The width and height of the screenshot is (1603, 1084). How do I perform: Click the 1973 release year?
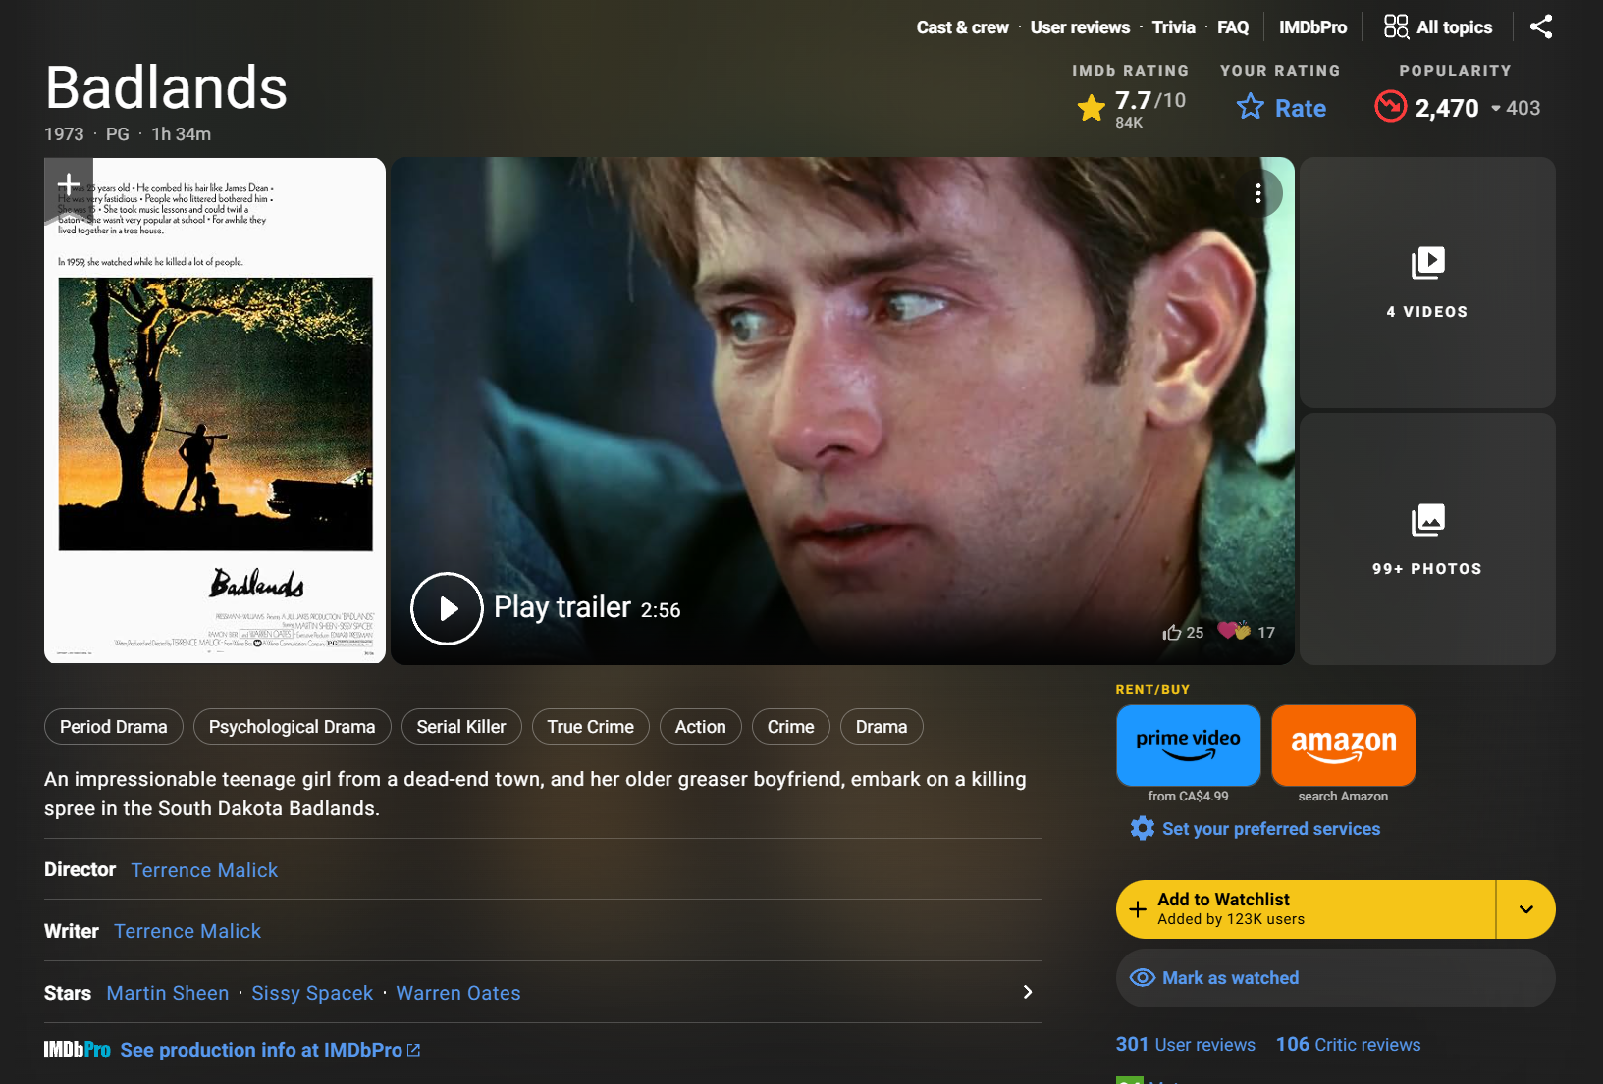[64, 134]
